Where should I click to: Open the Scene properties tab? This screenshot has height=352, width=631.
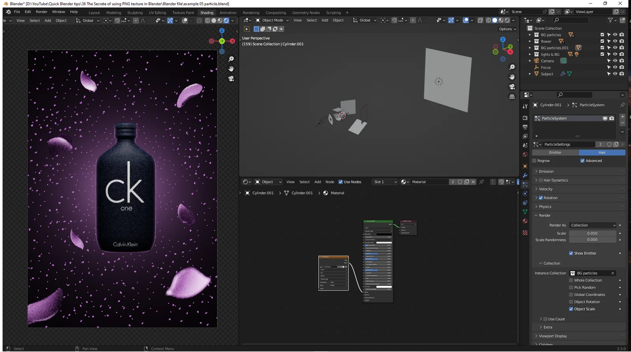[x=525, y=145]
